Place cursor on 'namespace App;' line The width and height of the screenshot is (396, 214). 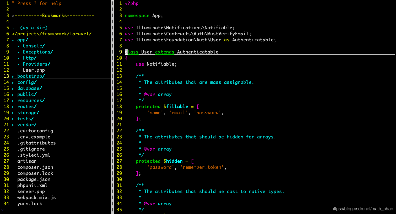pos(144,16)
